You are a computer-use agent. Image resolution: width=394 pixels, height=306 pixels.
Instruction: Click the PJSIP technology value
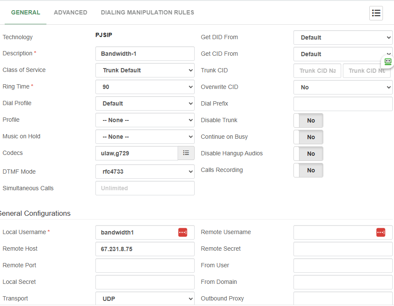click(x=104, y=35)
